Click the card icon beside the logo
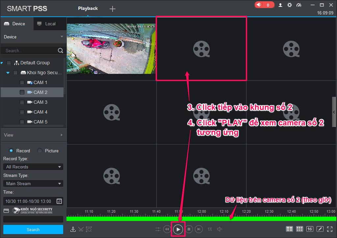Image resolution: width=337 pixels, height=238 pixels. tap(6, 210)
